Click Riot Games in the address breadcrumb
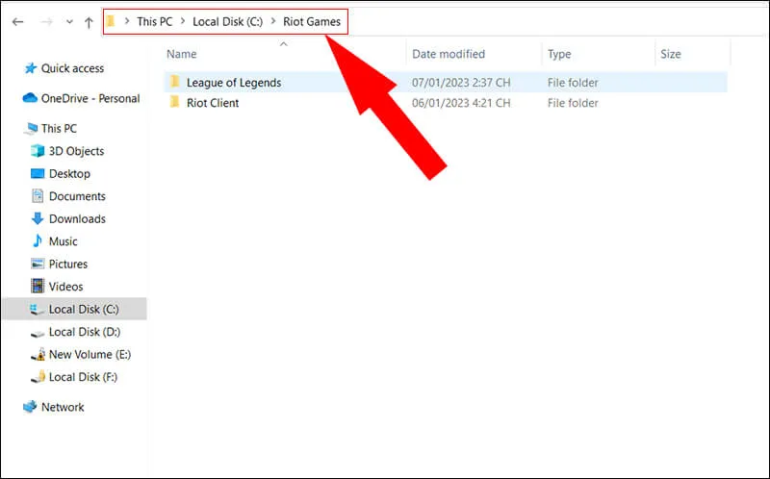770x479 pixels. (312, 21)
